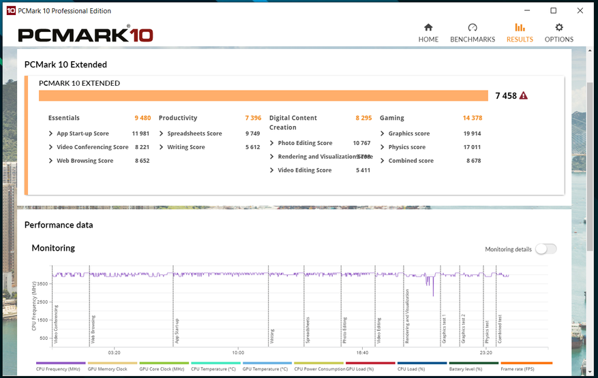Screen dimensions: 598x378
Task: Click the Benchmarks gauge icon
Action: coord(473,27)
